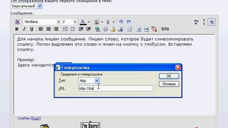Increase the text indent
Image resolution: width=228 pixels, height=128 pixels.
(88, 29)
